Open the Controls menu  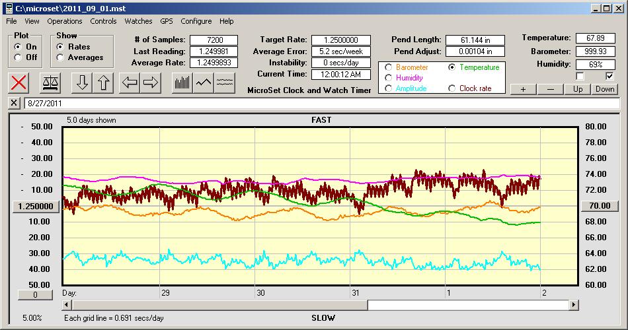103,21
